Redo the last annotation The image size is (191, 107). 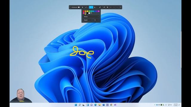point(114,7)
